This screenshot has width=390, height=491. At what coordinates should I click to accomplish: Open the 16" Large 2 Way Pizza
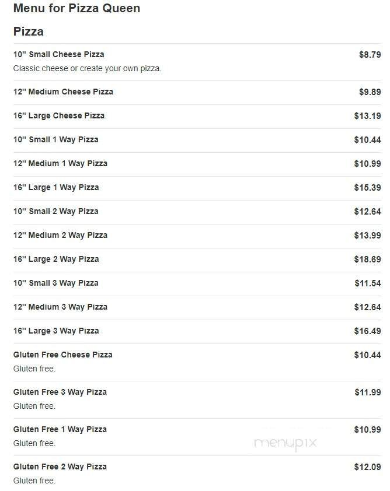(x=56, y=259)
